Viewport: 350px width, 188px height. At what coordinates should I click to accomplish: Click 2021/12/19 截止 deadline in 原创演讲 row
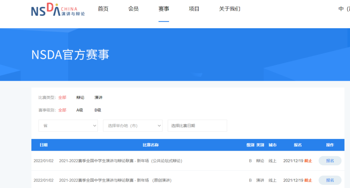point(297,181)
